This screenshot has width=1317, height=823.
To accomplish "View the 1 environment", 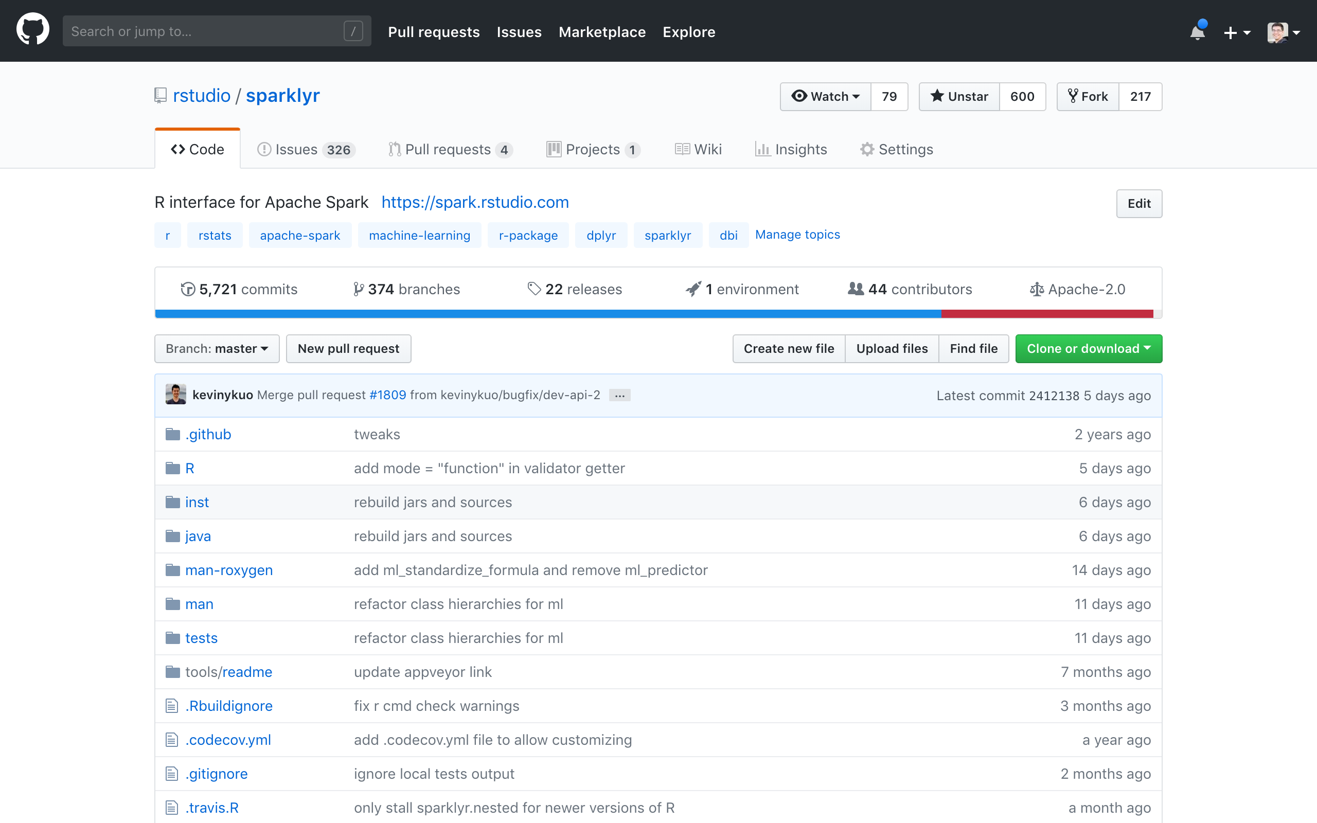I will tap(742, 289).
